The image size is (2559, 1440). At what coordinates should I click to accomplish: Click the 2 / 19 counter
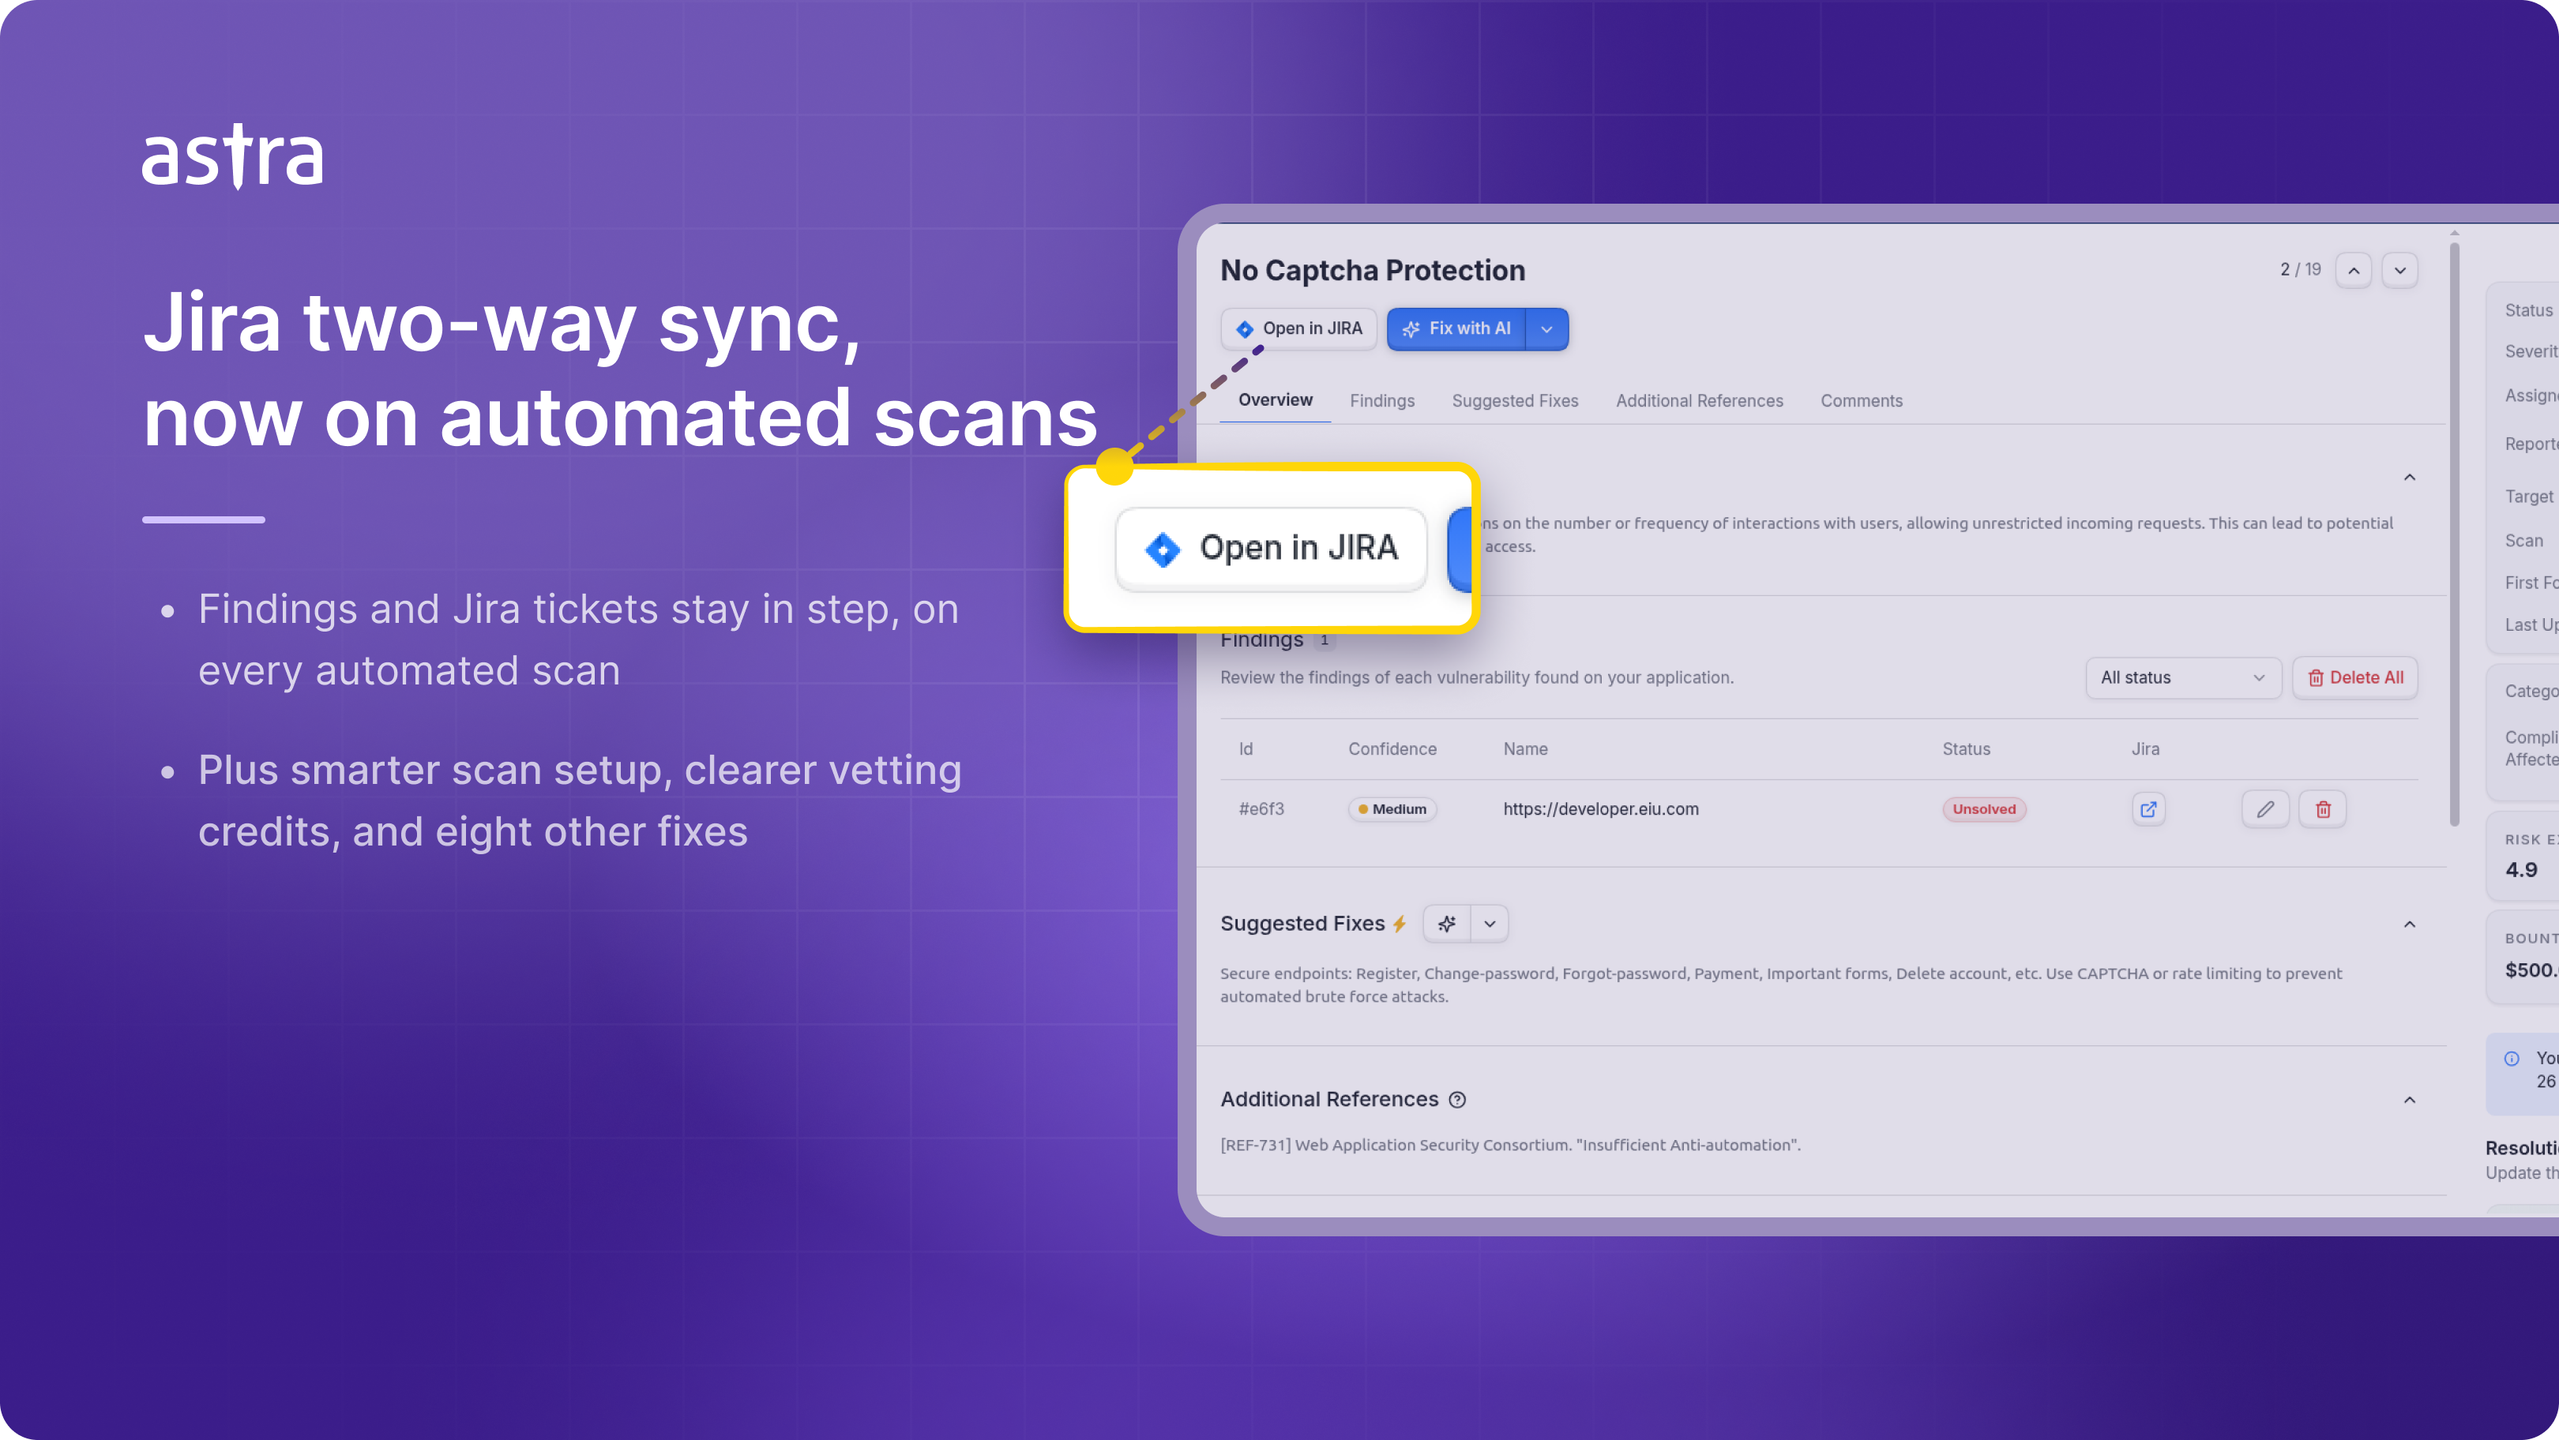tap(2301, 270)
